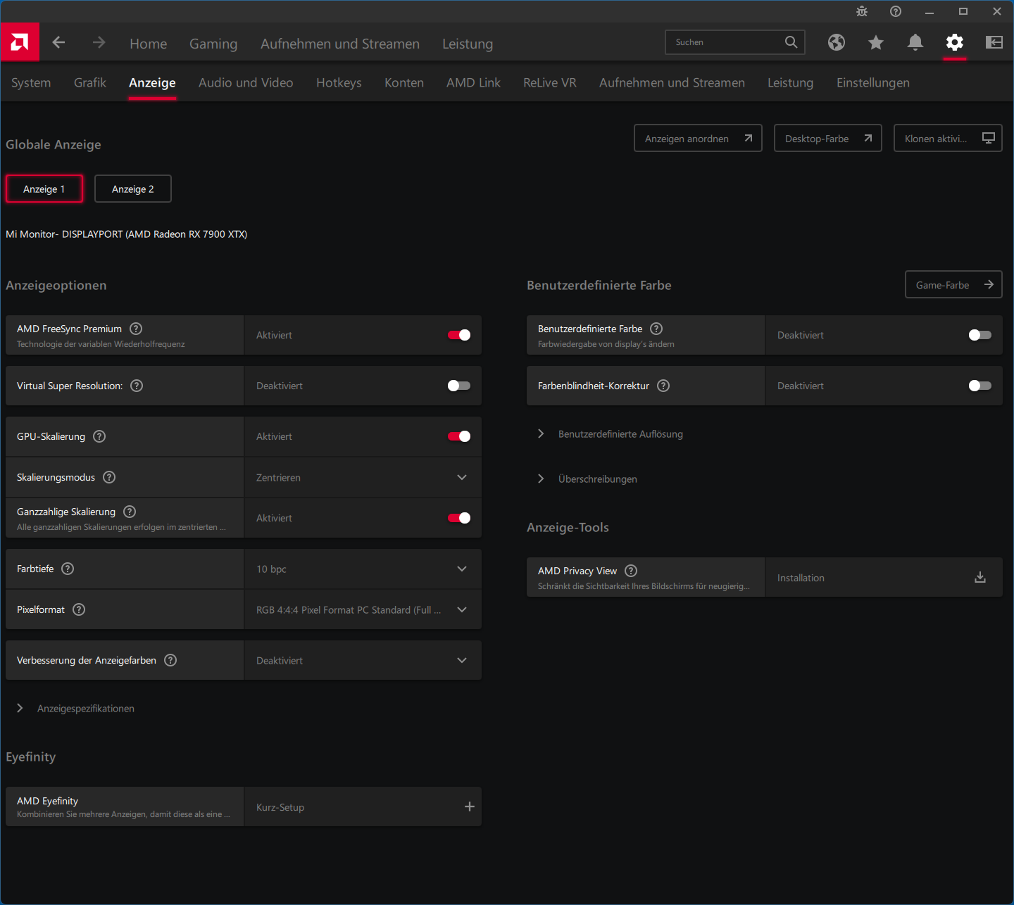Enable Benutzerdefinierte Farbe toggle
The height and width of the screenshot is (905, 1014).
pyautogui.click(x=979, y=335)
